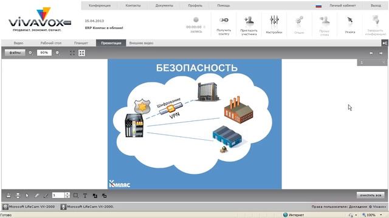The height and width of the screenshot is (218, 389).
Task: Click the 80% zoom field
Action: 44,53
